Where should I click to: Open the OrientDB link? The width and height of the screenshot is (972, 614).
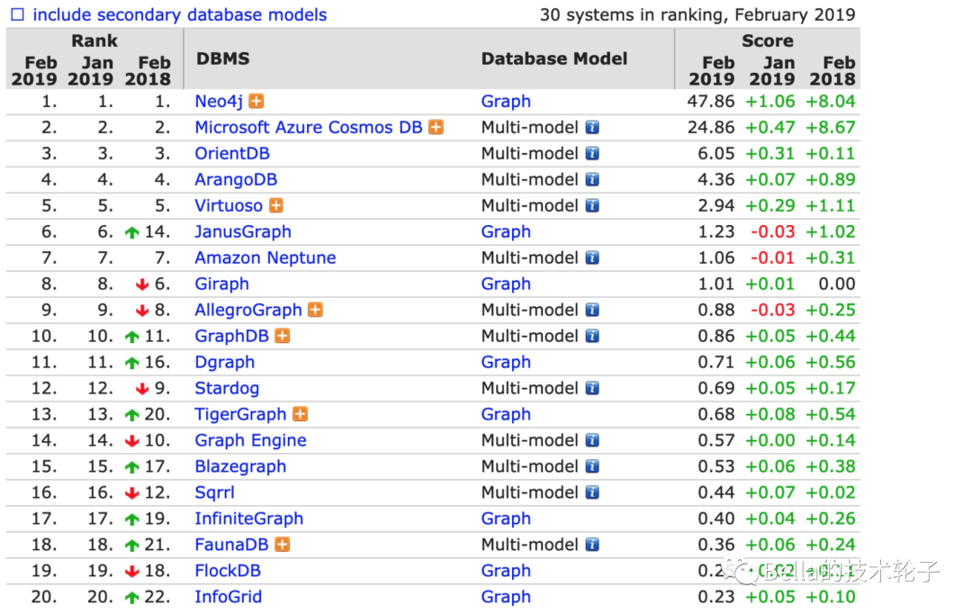232,153
